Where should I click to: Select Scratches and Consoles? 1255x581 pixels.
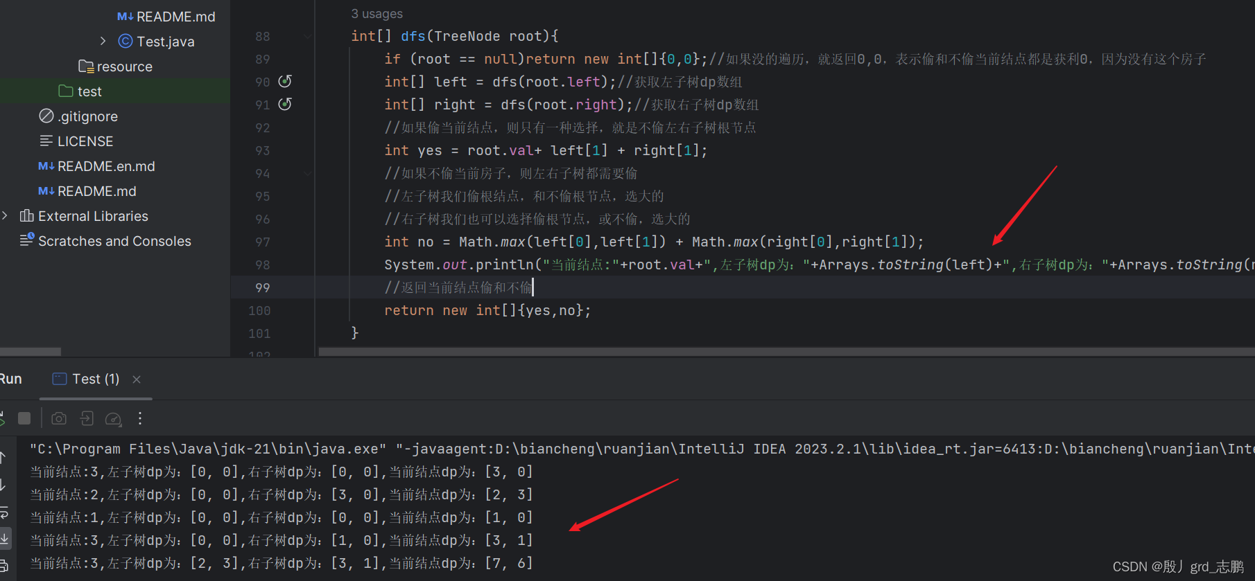pos(115,241)
